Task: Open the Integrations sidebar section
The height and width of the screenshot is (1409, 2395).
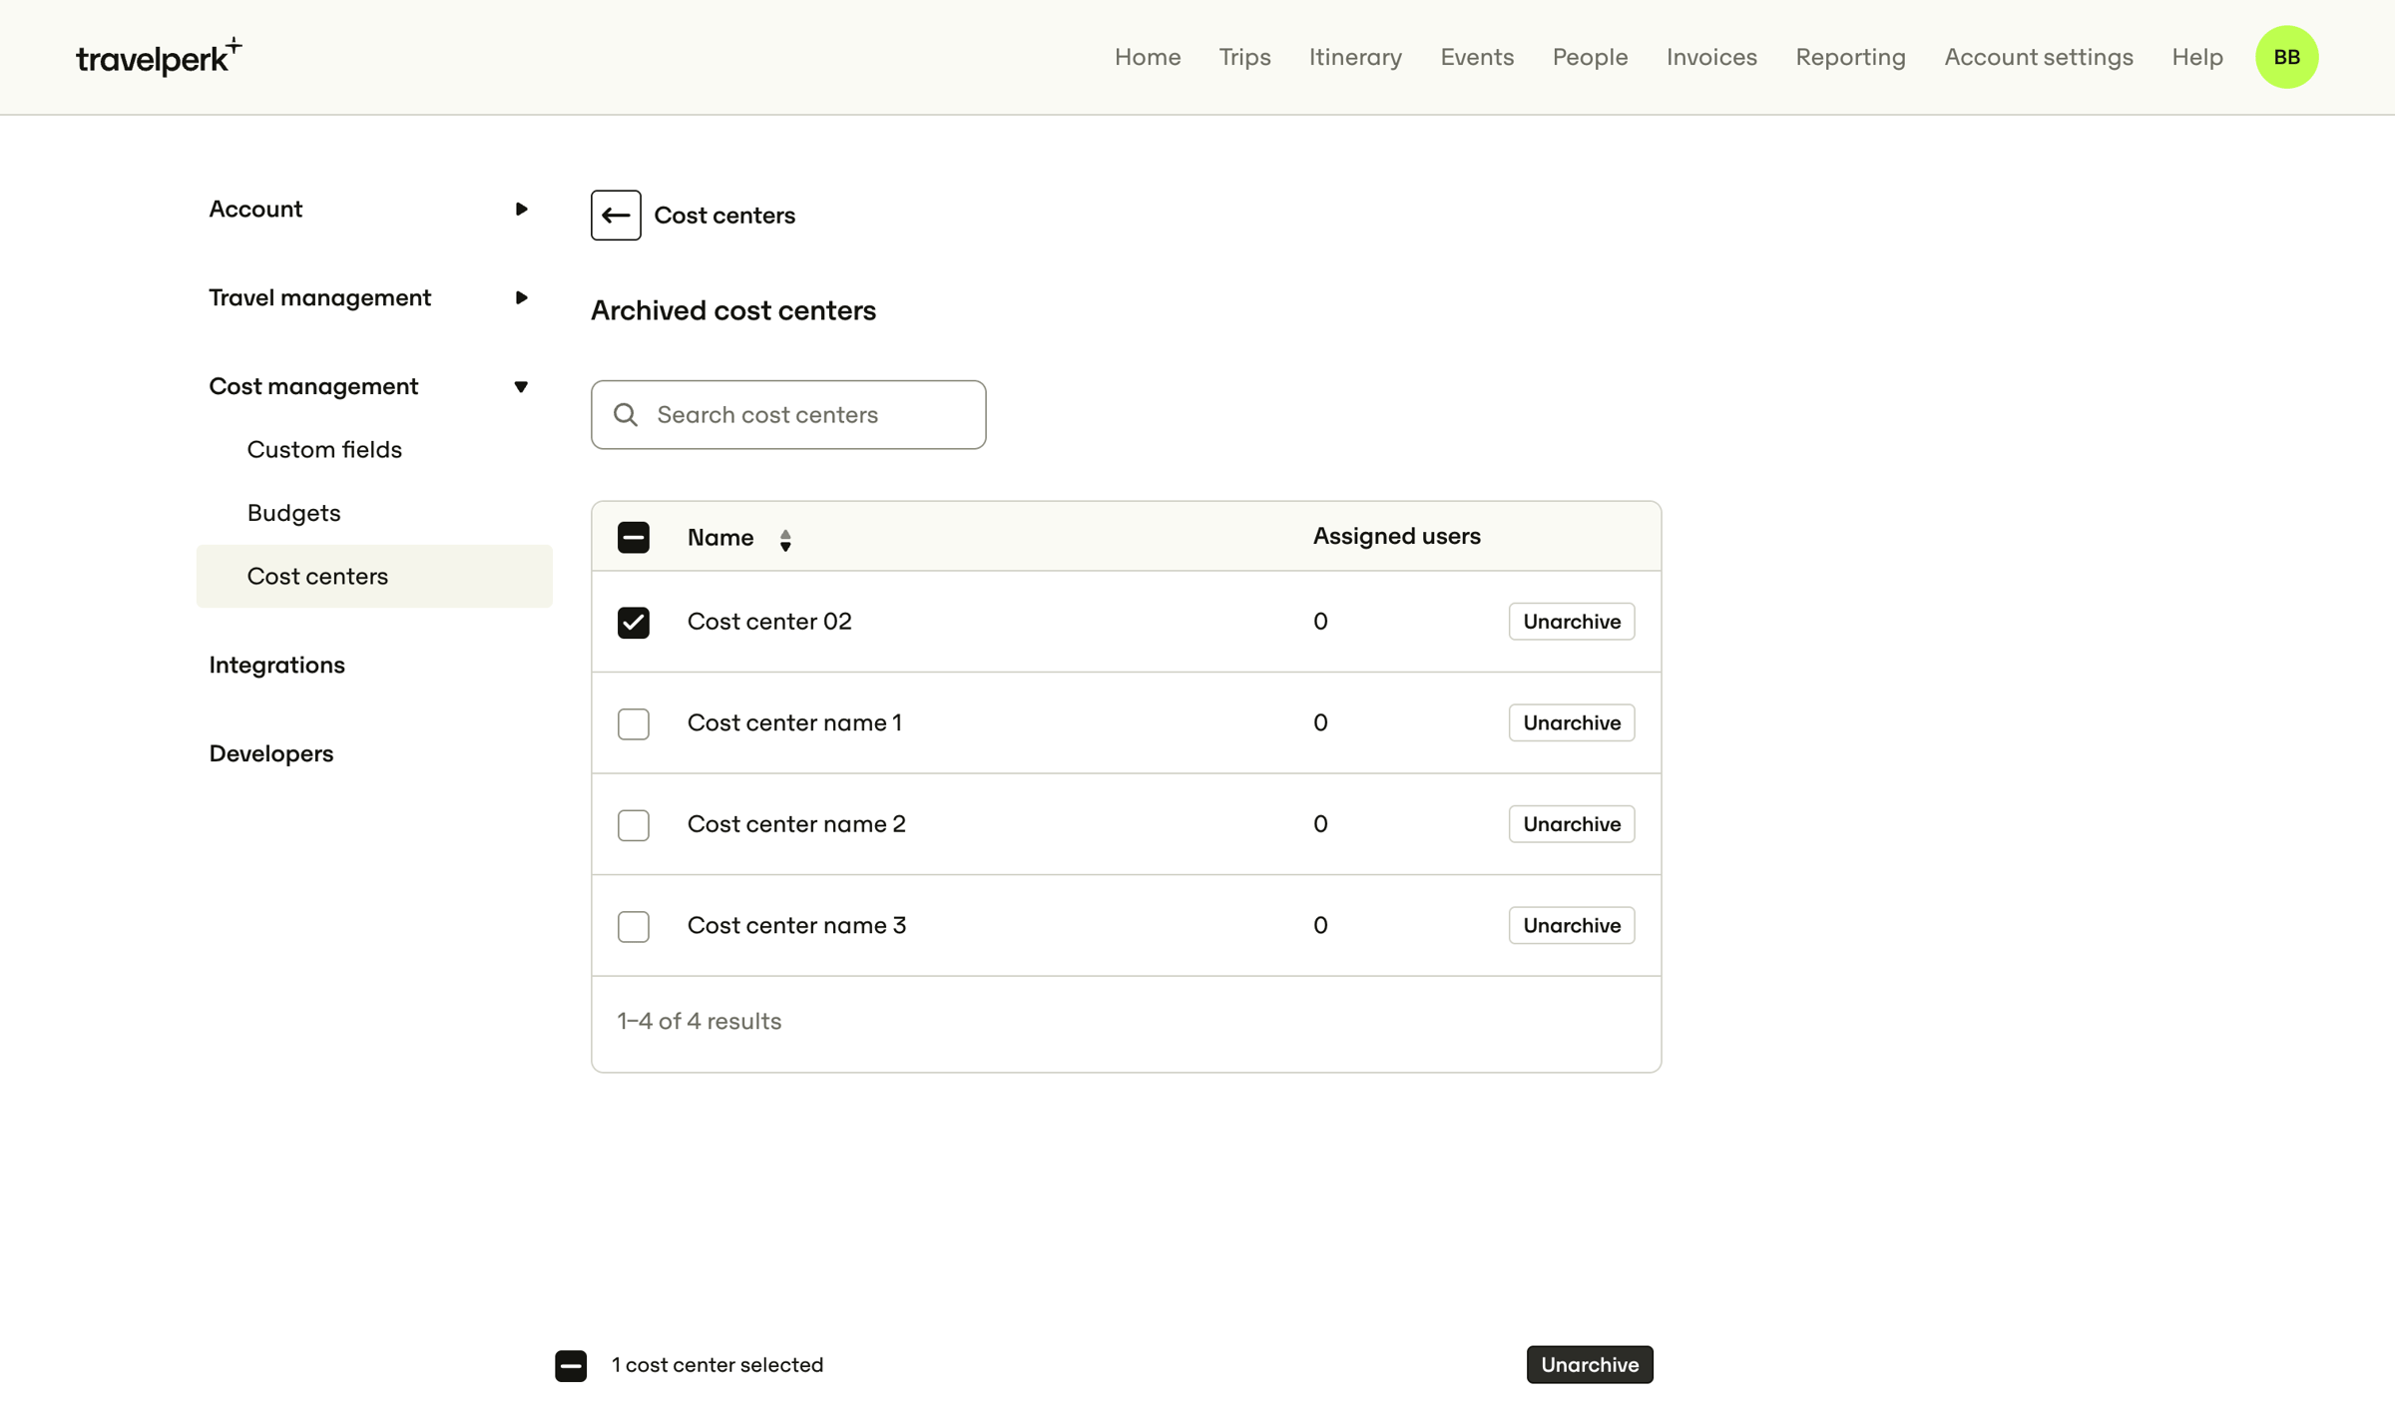Action: pyautogui.click(x=276, y=666)
